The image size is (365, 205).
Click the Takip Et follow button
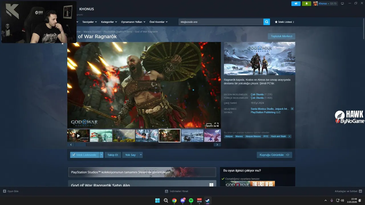coord(113,155)
